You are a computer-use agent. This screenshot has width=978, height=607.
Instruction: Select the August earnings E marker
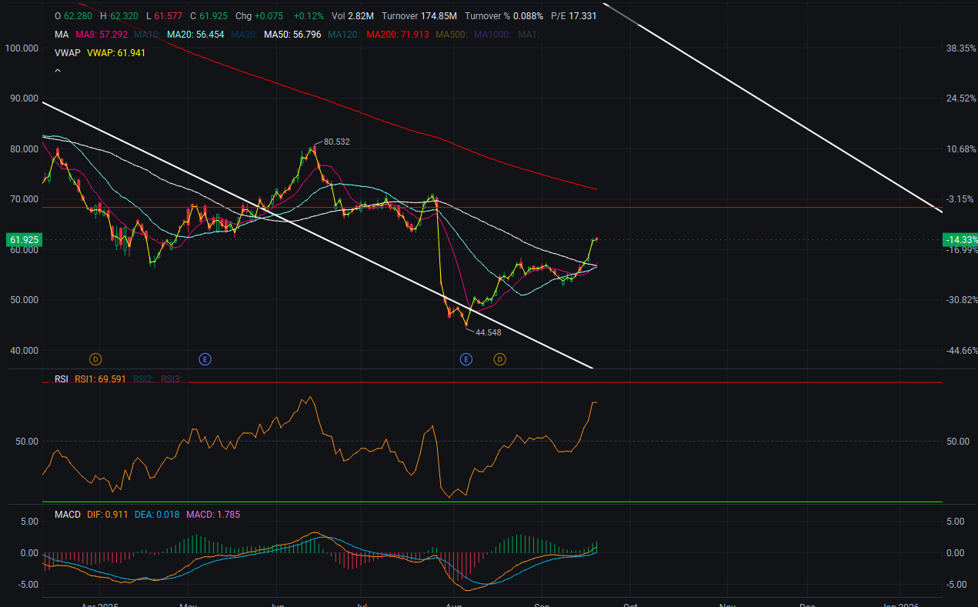466,359
